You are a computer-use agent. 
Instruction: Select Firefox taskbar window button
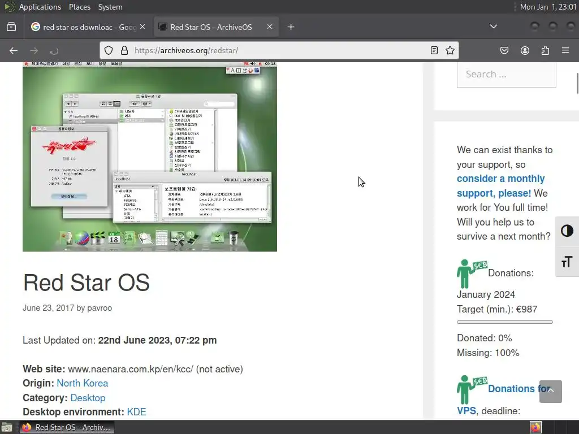pos(67,427)
